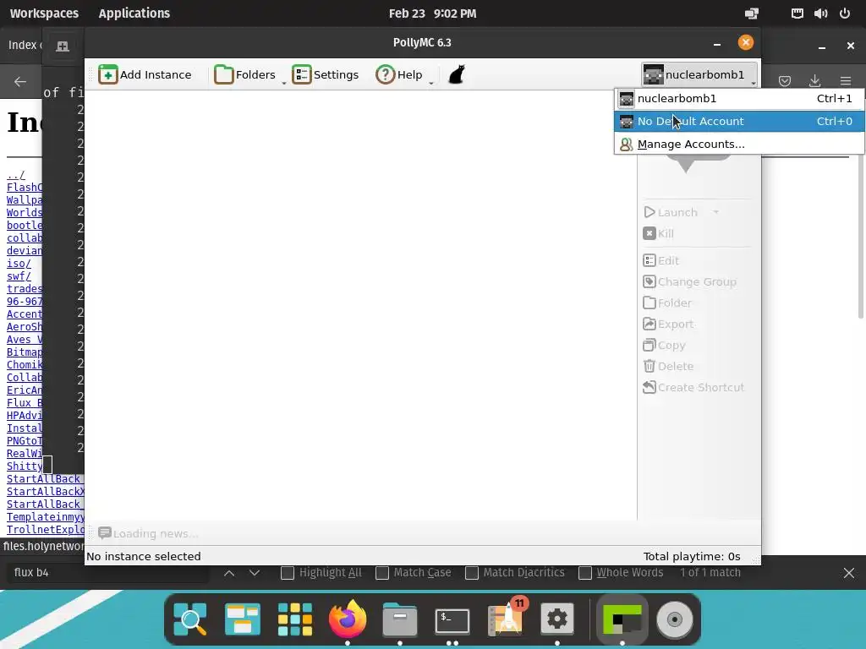Open Pop!_Shop rocket icon in dock
This screenshot has height=649, width=866.
505,618
